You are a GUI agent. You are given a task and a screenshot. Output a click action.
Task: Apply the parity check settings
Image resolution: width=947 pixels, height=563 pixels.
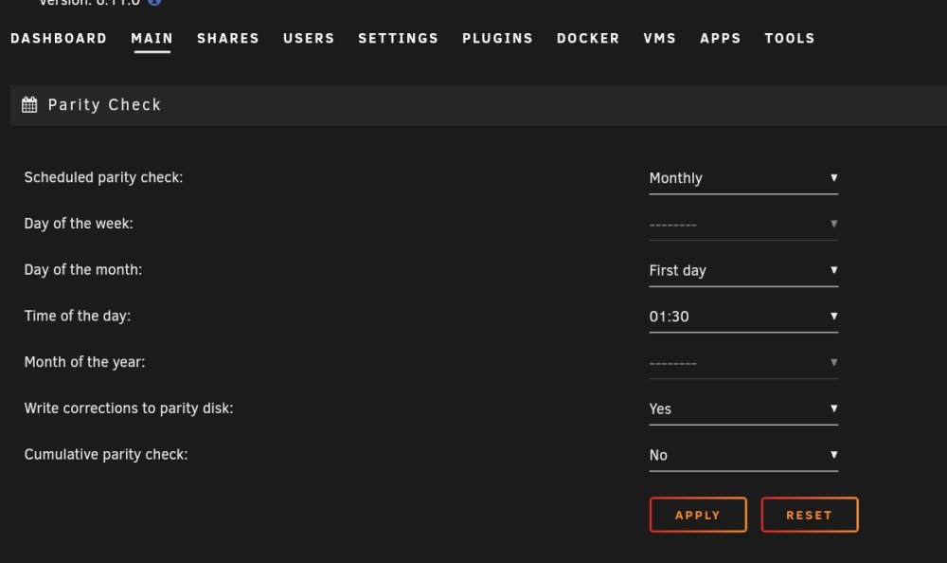pyautogui.click(x=698, y=515)
